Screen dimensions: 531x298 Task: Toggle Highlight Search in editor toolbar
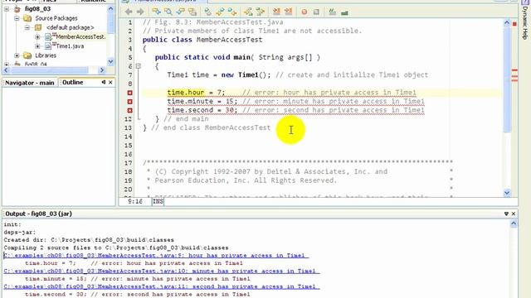point(192,12)
